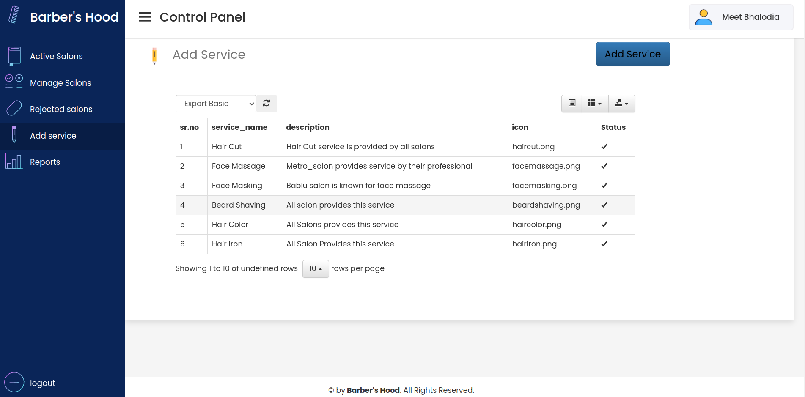Open the Export Basic dropdown
Screen dimensions: 805x397
pyautogui.click(x=216, y=103)
